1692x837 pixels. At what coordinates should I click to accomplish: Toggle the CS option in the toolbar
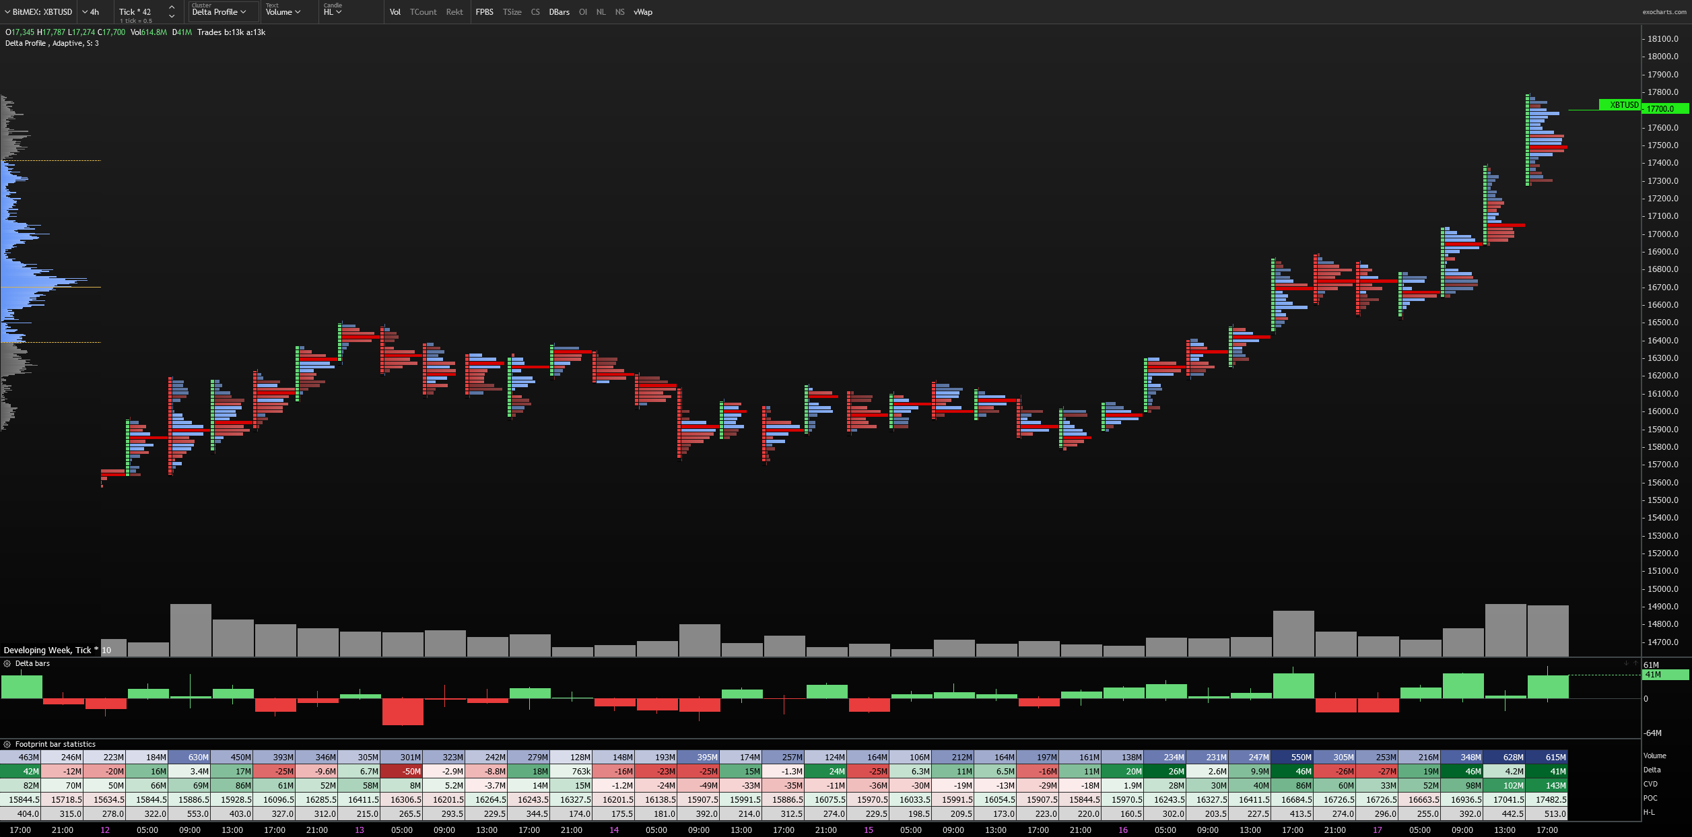pos(535,11)
